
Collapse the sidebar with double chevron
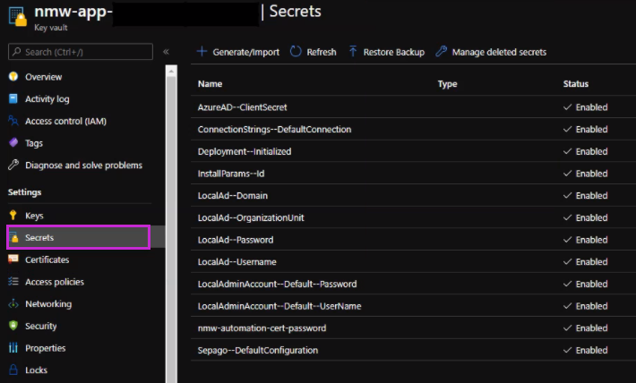pos(166,52)
